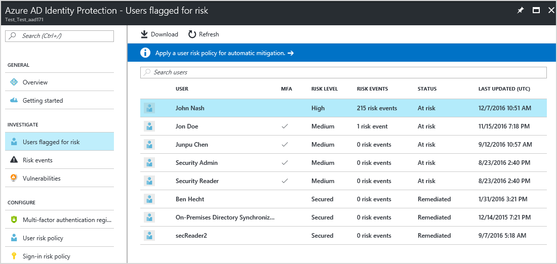Click the apply user risk policy banner
Screen dimensions: 557x264
point(224,53)
